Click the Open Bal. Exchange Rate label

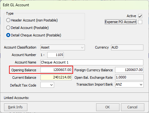(x=94, y=78)
